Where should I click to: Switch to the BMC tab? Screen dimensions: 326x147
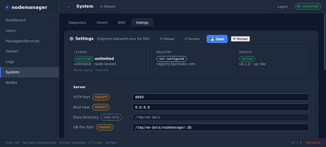121,23
